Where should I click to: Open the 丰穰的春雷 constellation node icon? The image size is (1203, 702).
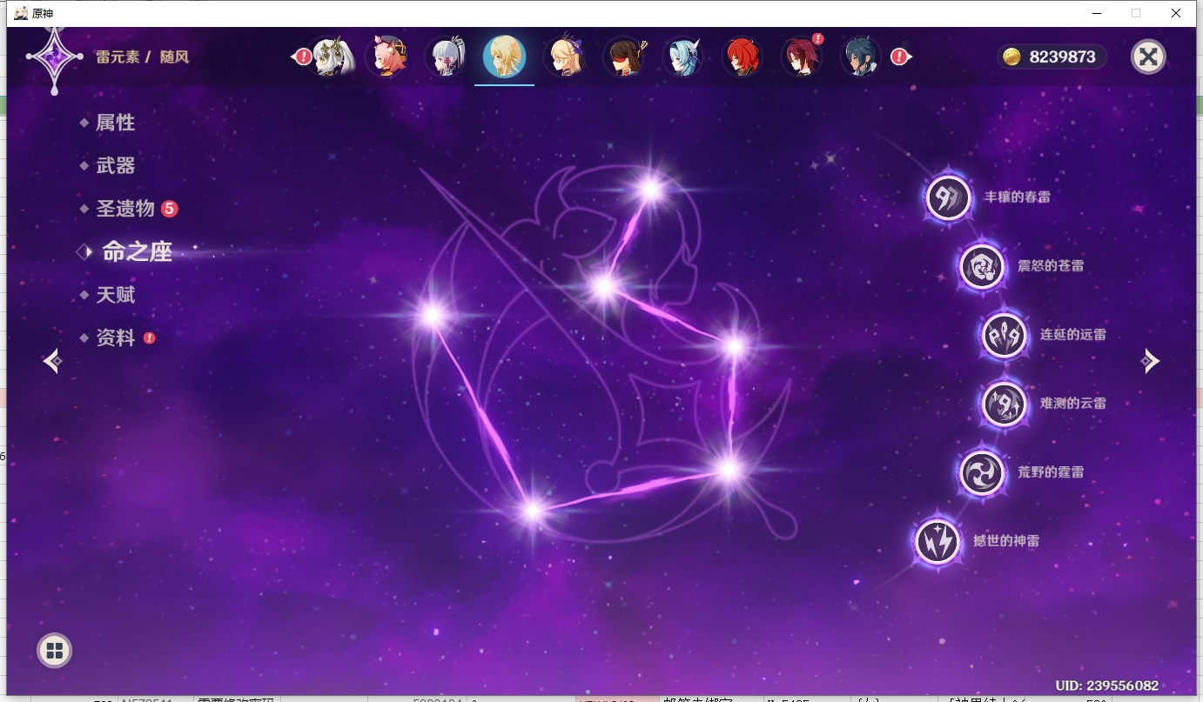point(949,197)
